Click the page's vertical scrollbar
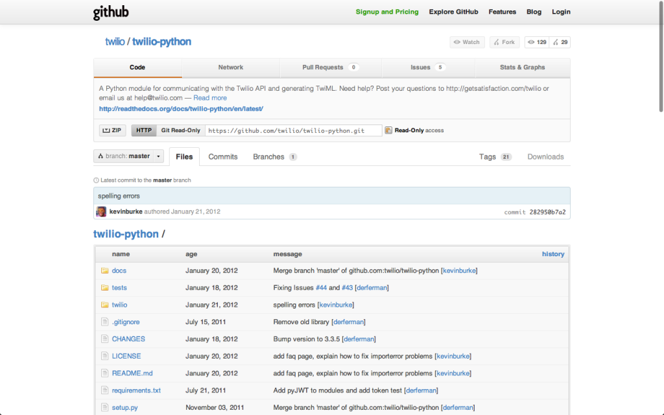 tap(661, 56)
